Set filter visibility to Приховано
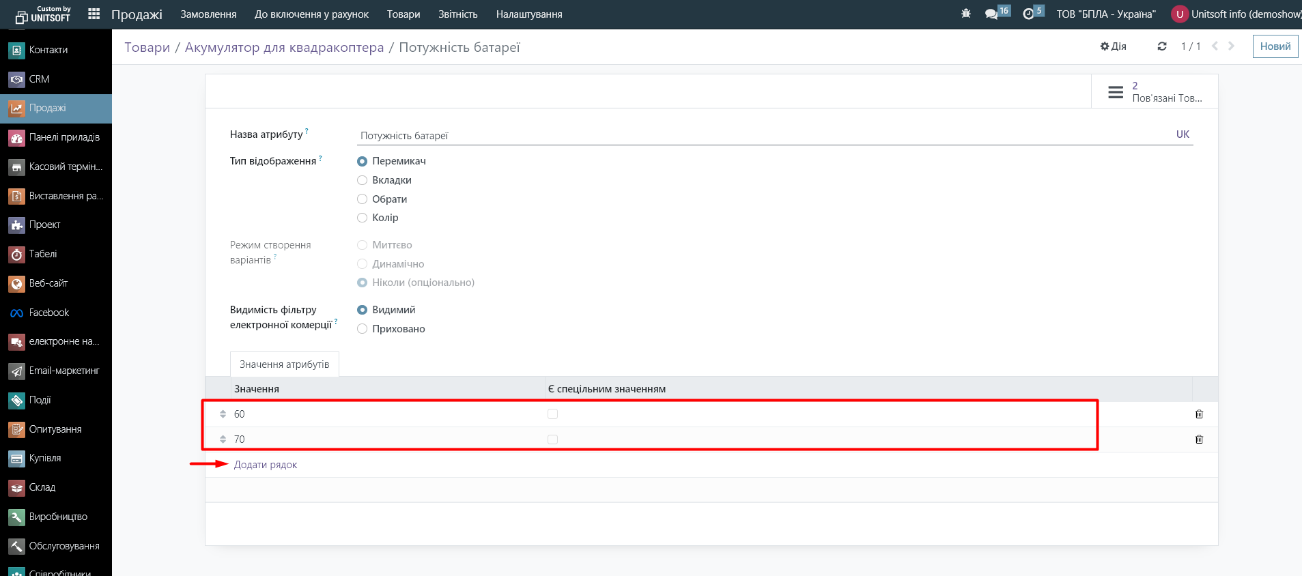This screenshot has width=1302, height=576. [x=363, y=329]
